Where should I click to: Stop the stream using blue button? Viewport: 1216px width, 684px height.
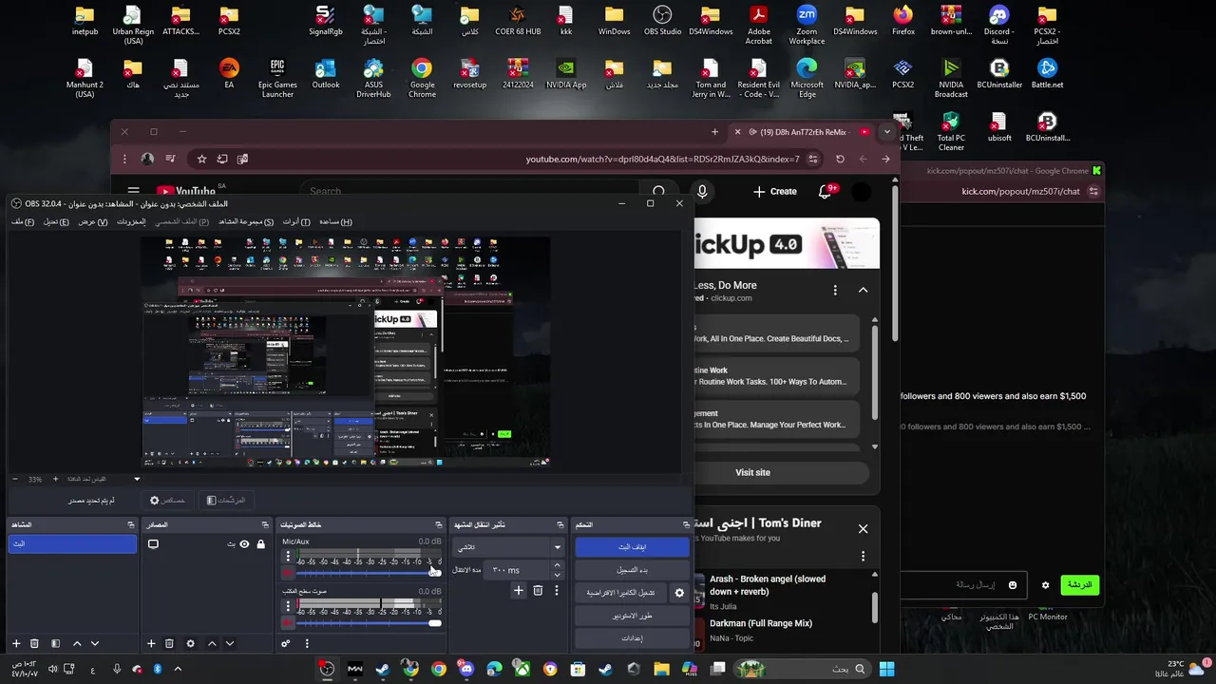(632, 547)
